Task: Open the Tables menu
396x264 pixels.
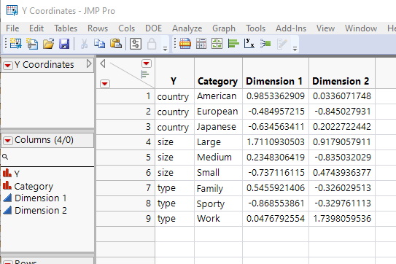Action: click(66, 28)
